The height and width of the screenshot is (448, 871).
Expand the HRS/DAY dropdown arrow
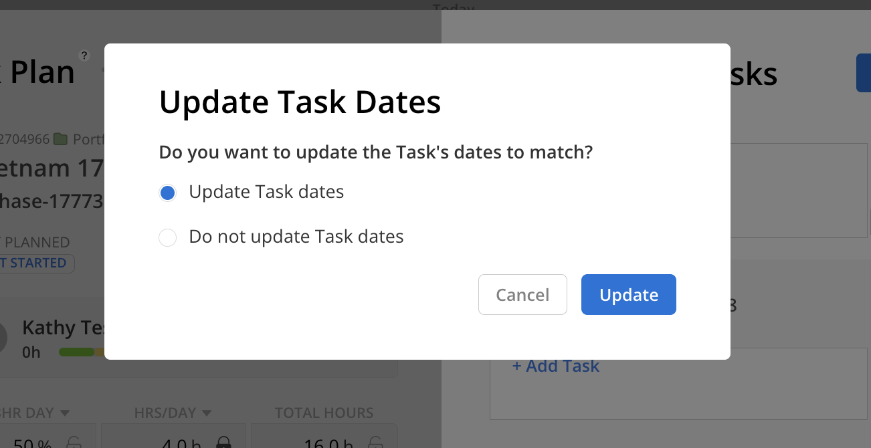(x=207, y=413)
